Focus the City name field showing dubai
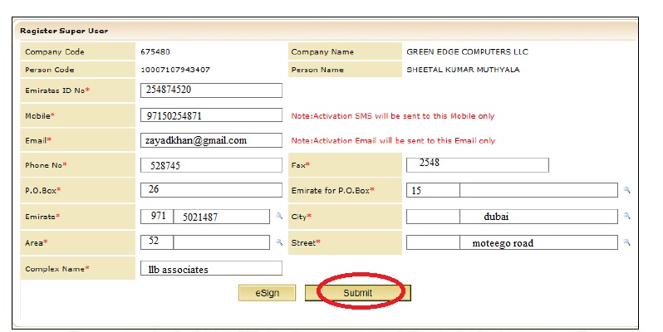Viewport: 663px width, 332px height. 538,217
